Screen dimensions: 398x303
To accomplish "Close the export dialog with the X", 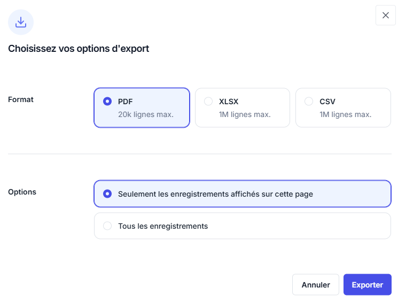I will coord(386,15).
